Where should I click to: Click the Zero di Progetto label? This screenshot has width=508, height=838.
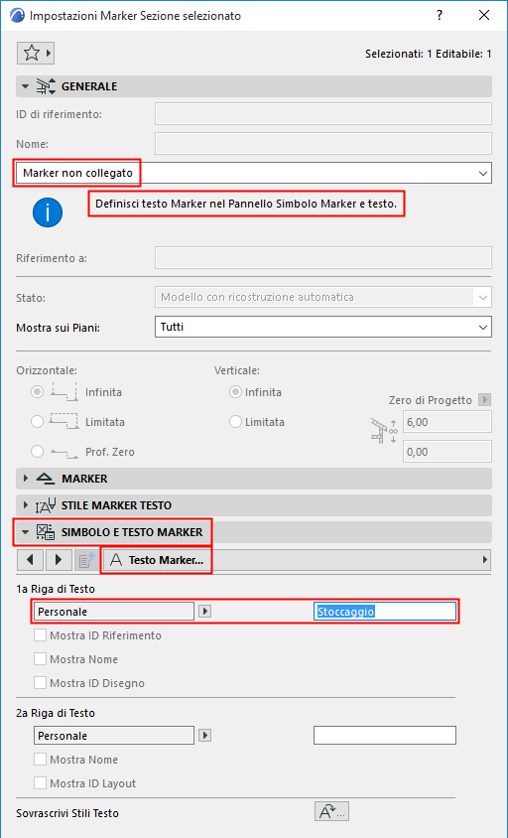(430, 400)
